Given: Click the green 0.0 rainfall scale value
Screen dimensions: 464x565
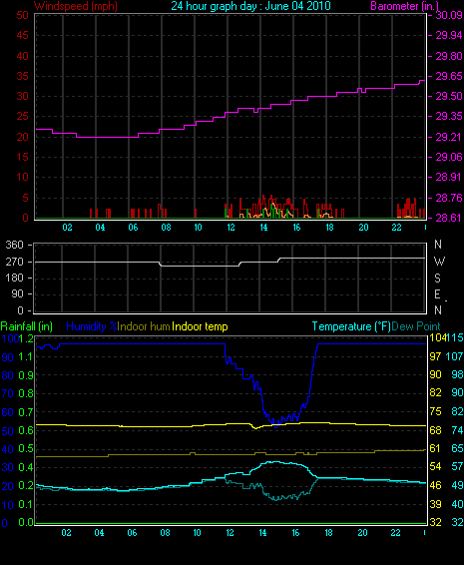Looking at the screenshot, I should pyautogui.click(x=26, y=522).
